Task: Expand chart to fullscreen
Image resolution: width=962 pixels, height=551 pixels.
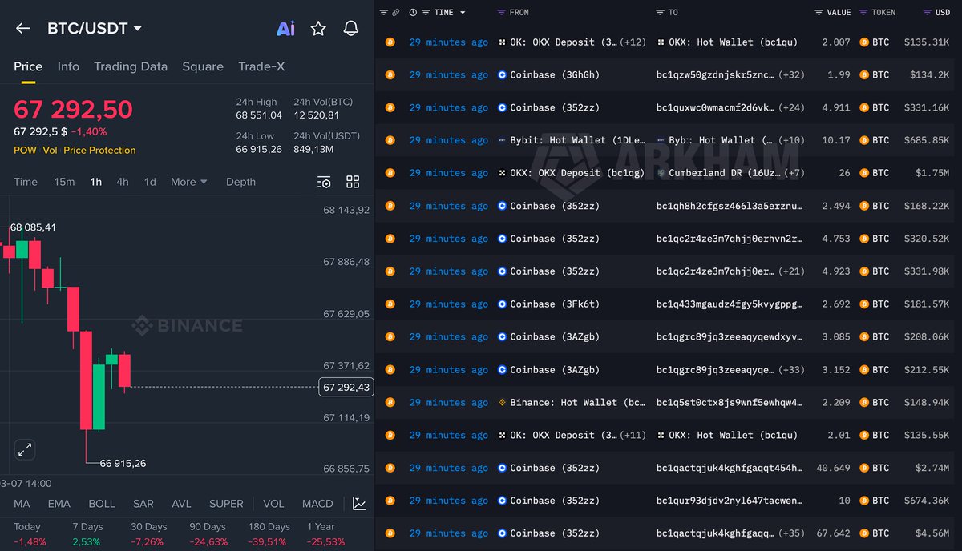Action: (25, 449)
